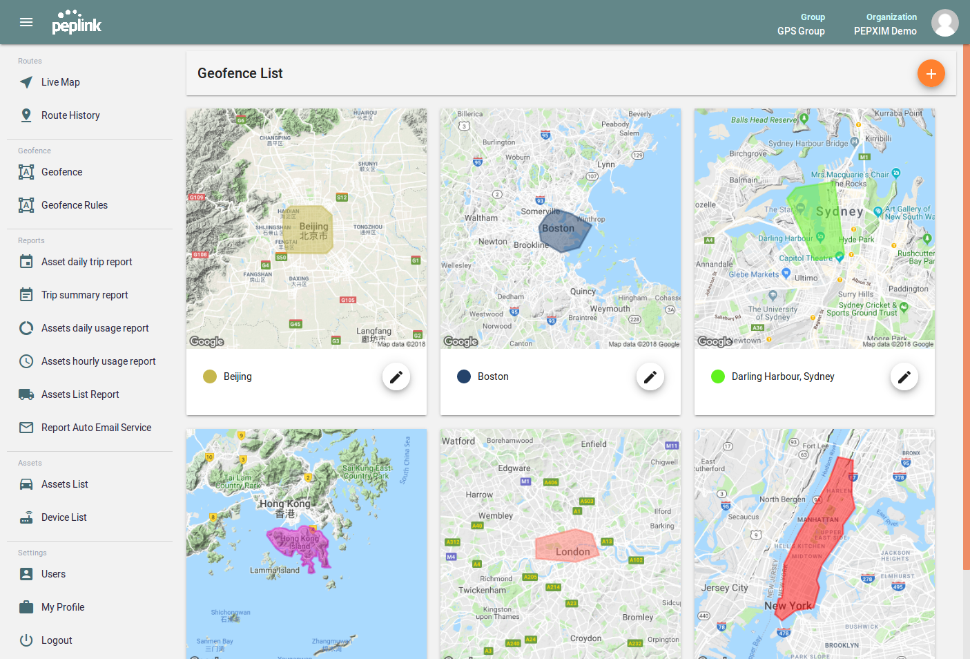
Task: Open the user account avatar
Action: pos(944,23)
